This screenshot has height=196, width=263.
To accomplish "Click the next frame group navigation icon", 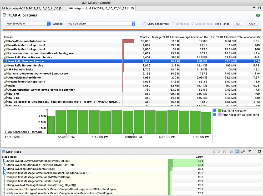I will pyautogui.click(x=224, y=151).
